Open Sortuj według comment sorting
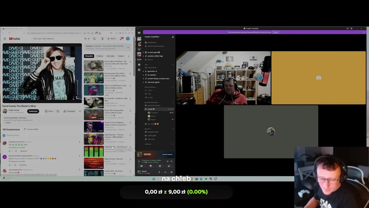 click(x=31, y=129)
